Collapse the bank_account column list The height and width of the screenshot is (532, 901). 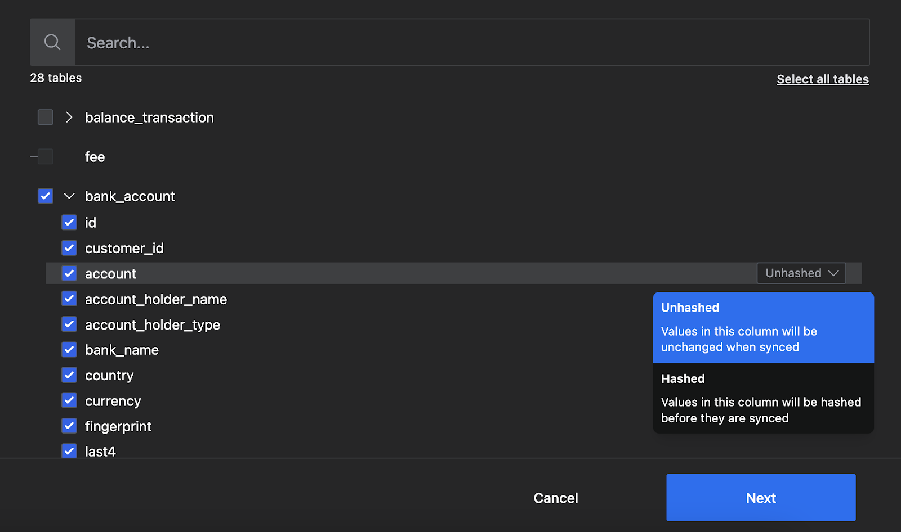[x=69, y=196]
